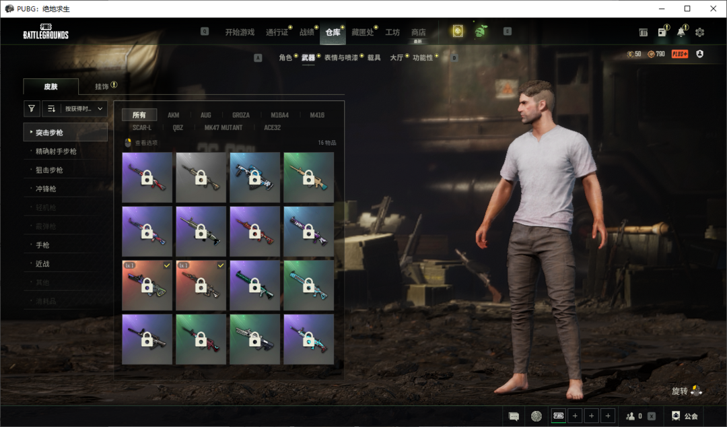Viewport: 727px width, 427px height.
Task: Select cyan-white rifle skin on purple background
Action: click(x=308, y=339)
